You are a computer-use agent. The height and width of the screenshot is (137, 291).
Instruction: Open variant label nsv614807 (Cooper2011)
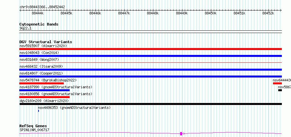(x=41, y=73)
